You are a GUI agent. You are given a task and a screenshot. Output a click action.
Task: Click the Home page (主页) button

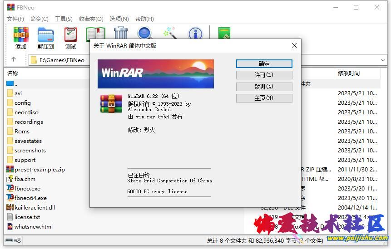click(x=264, y=98)
